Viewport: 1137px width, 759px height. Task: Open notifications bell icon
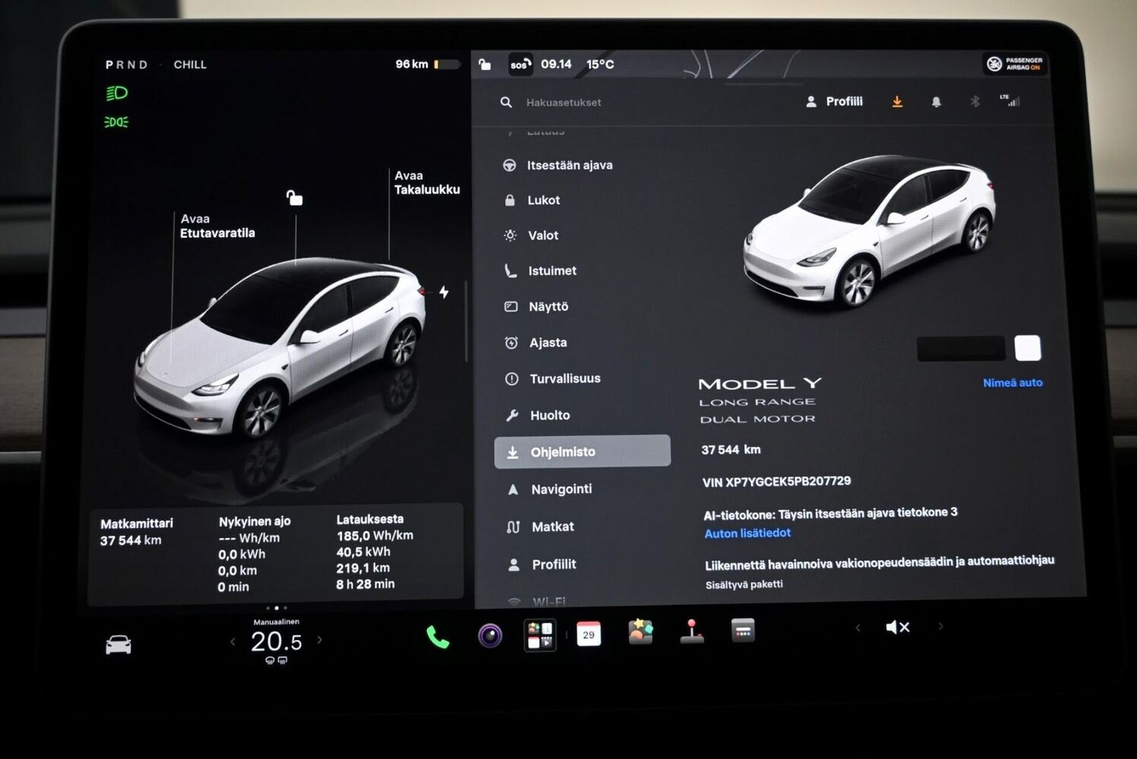(x=936, y=102)
